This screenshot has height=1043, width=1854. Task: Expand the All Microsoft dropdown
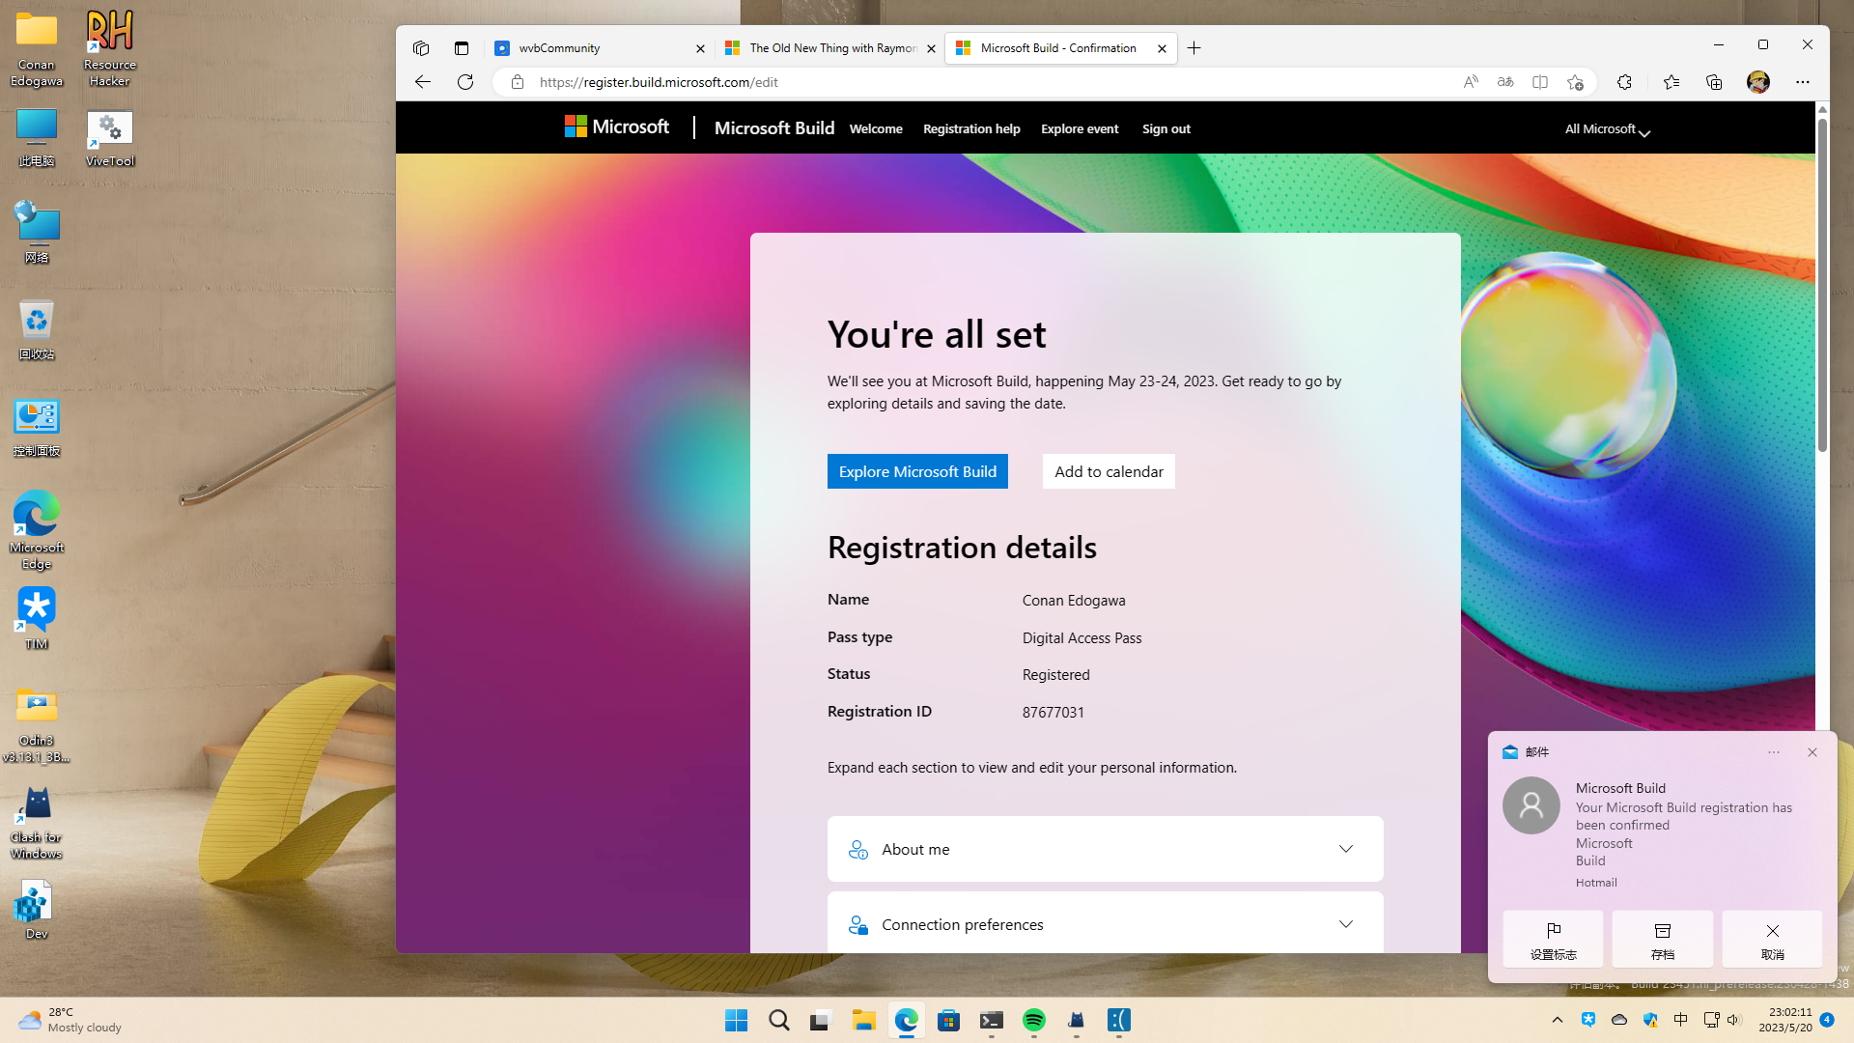(1607, 128)
